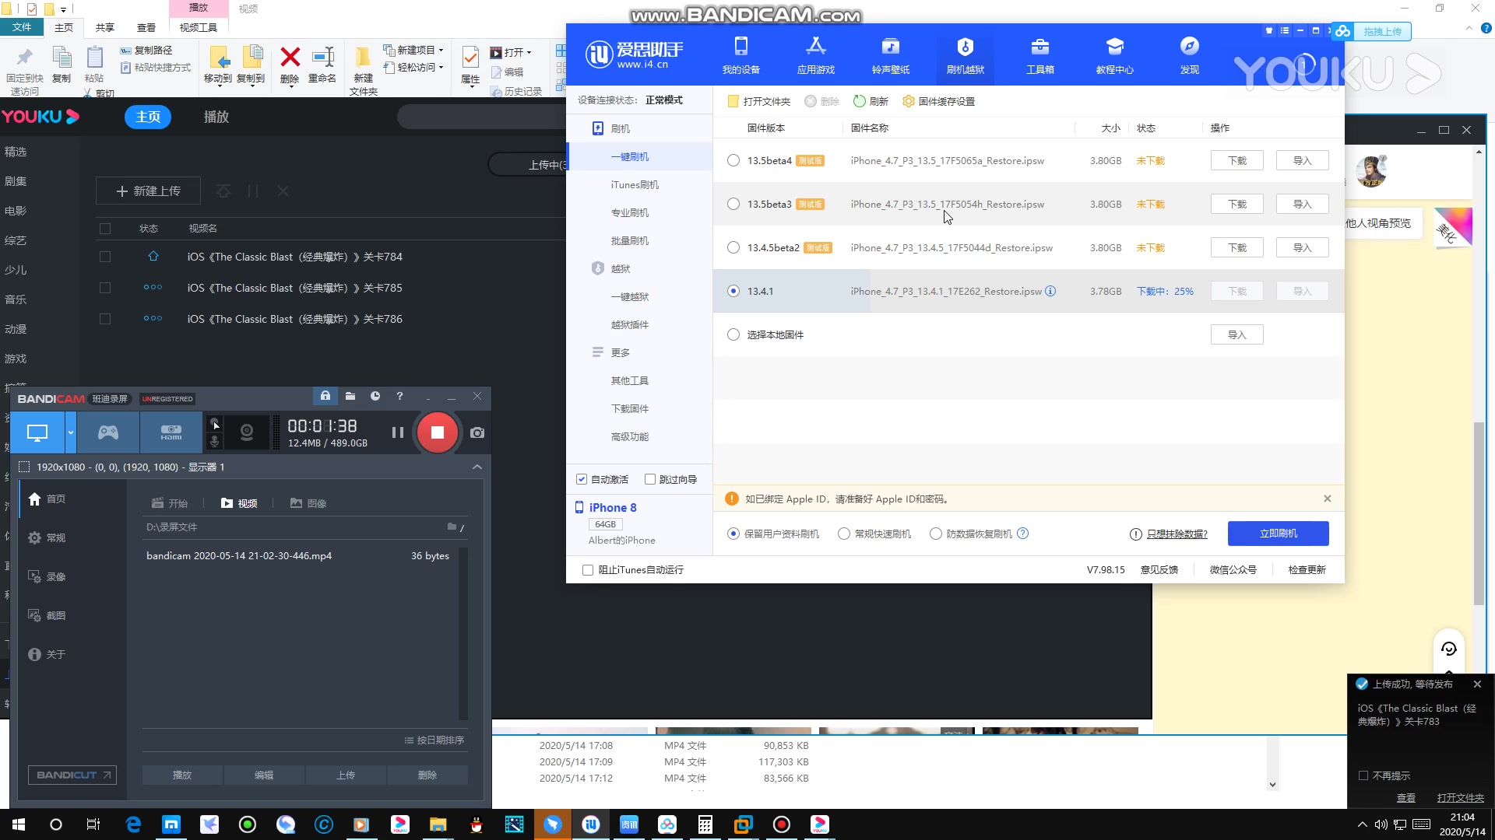Choose 常规快速刷机 option
Image resolution: width=1495 pixels, height=840 pixels.
[x=843, y=534]
